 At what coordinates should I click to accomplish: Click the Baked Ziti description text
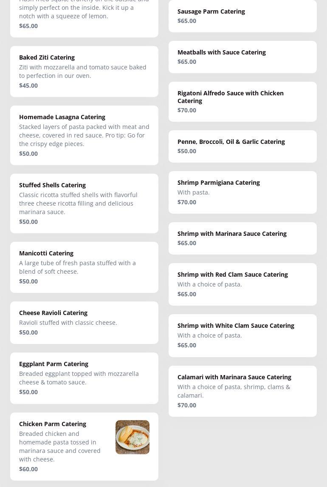point(82,72)
